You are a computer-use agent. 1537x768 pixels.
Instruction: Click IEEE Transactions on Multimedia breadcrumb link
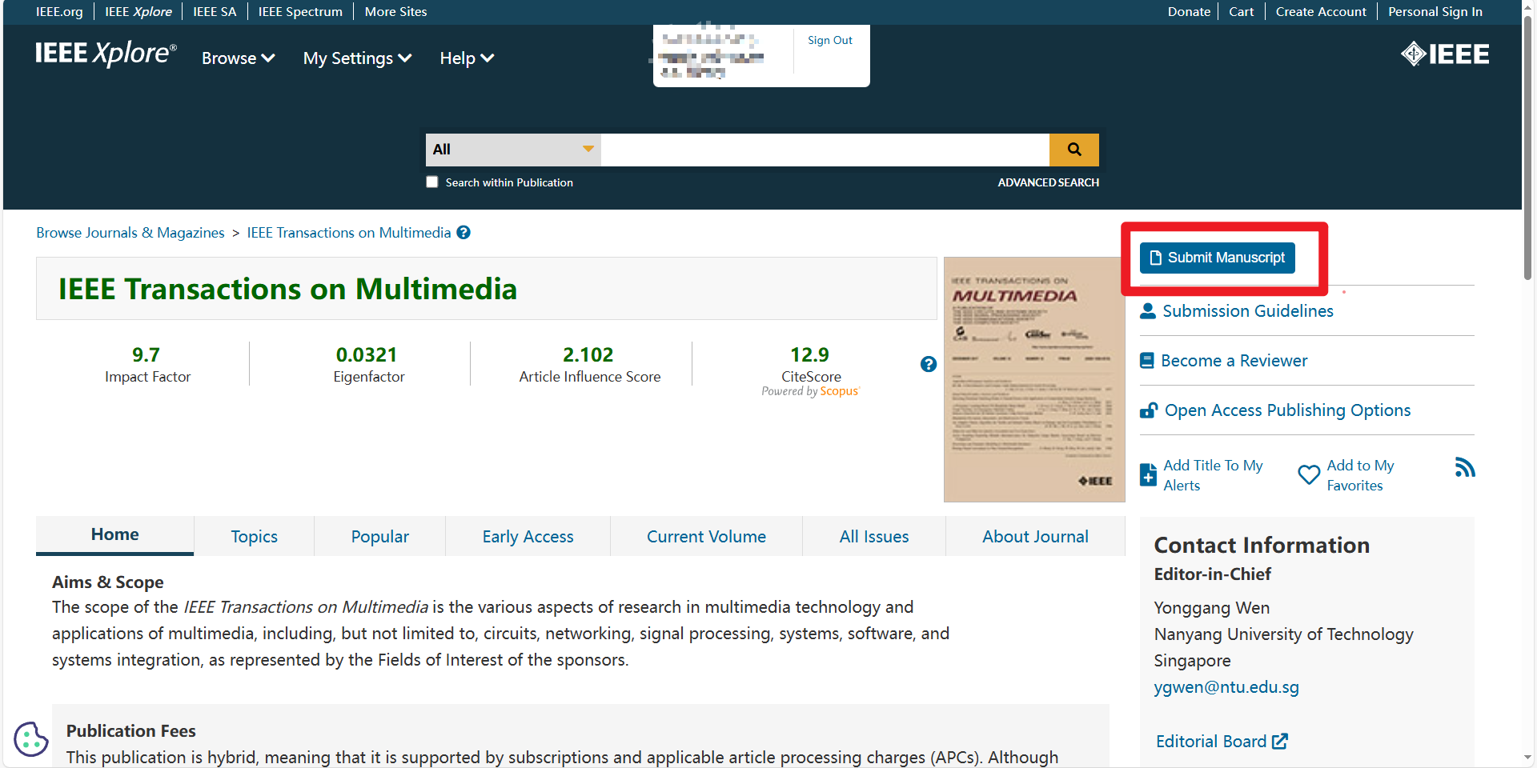(x=349, y=233)
